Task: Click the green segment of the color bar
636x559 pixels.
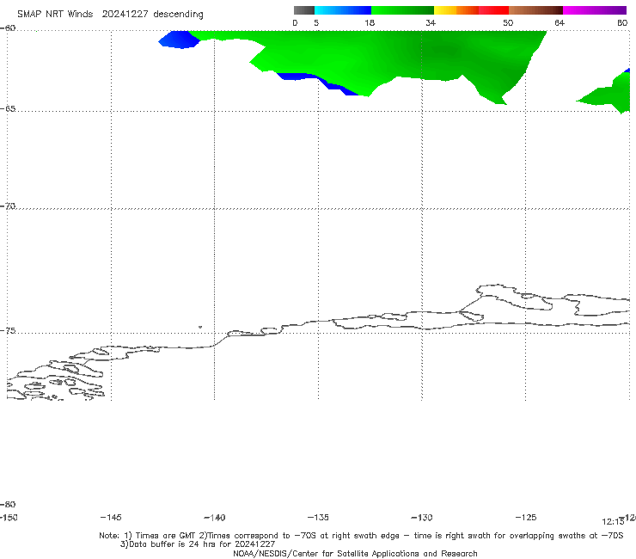Action: (402, 10)
